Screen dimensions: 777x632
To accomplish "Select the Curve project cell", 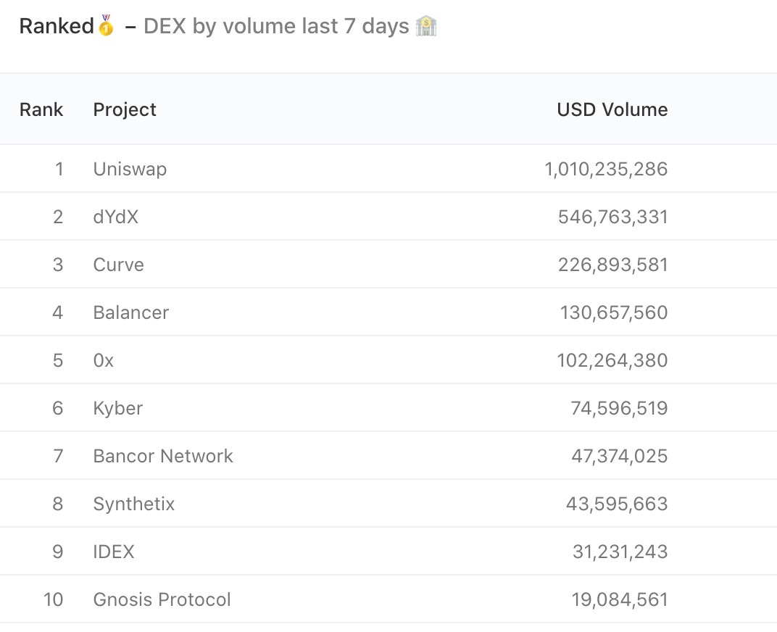I will [x=118, y=265].
